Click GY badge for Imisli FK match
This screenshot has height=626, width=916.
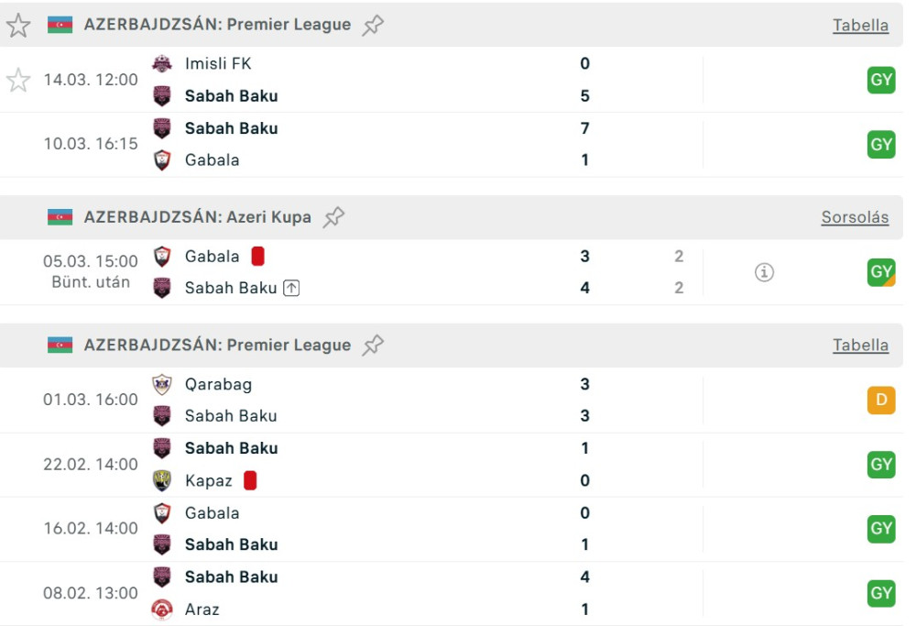pyautogui.click(x=881, y=80)
